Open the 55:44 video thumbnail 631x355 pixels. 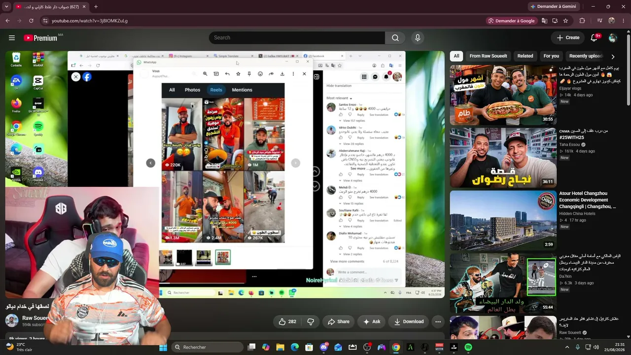[503, 283]
